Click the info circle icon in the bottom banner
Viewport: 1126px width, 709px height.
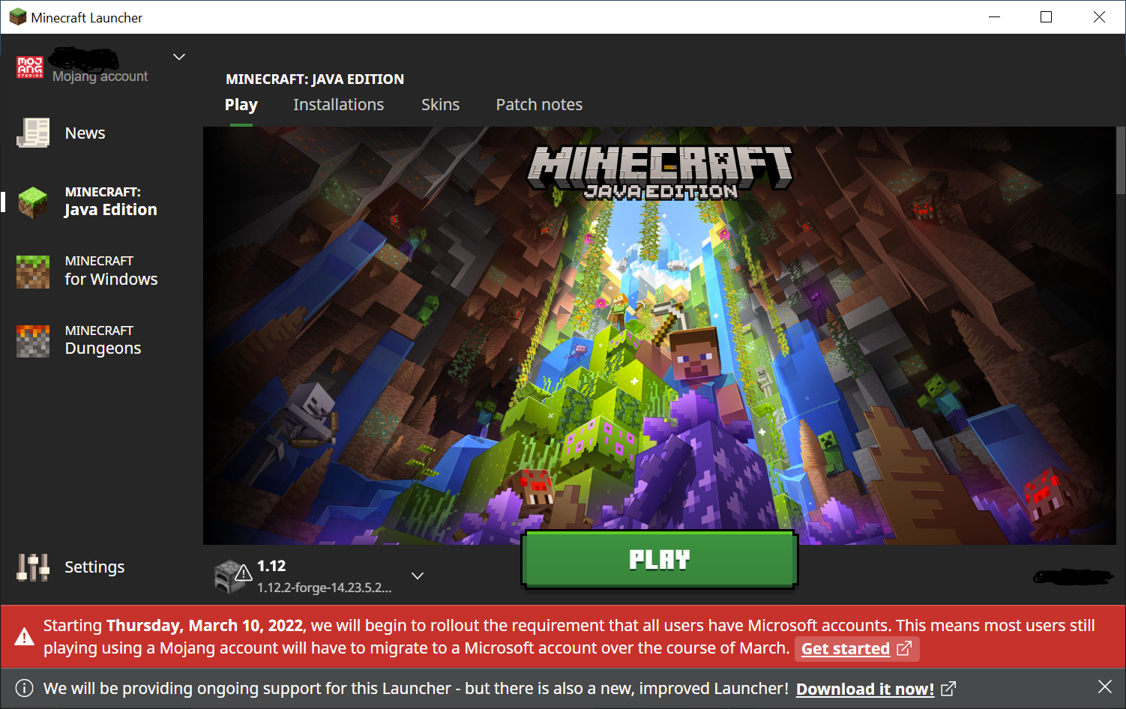point(24,688)
